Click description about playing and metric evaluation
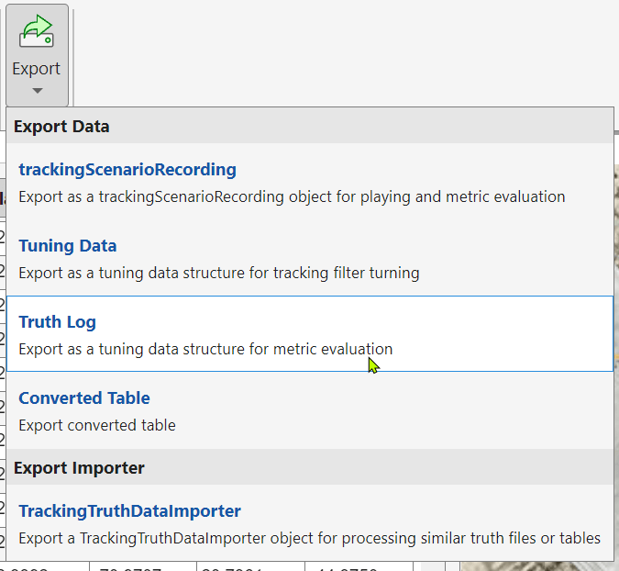The image size is (619, 571). (x=292, y=196)
